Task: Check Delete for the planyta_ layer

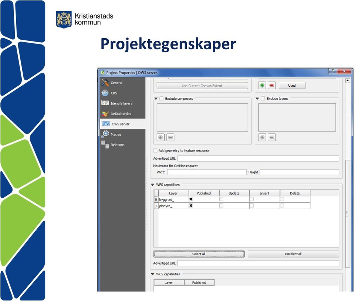Action: (282, 206)
